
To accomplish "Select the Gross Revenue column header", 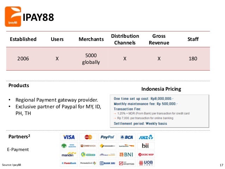I will 159,40.
